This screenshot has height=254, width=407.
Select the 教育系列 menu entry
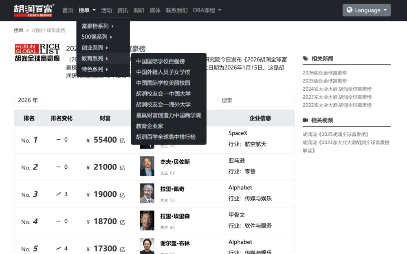pos(103,59)
